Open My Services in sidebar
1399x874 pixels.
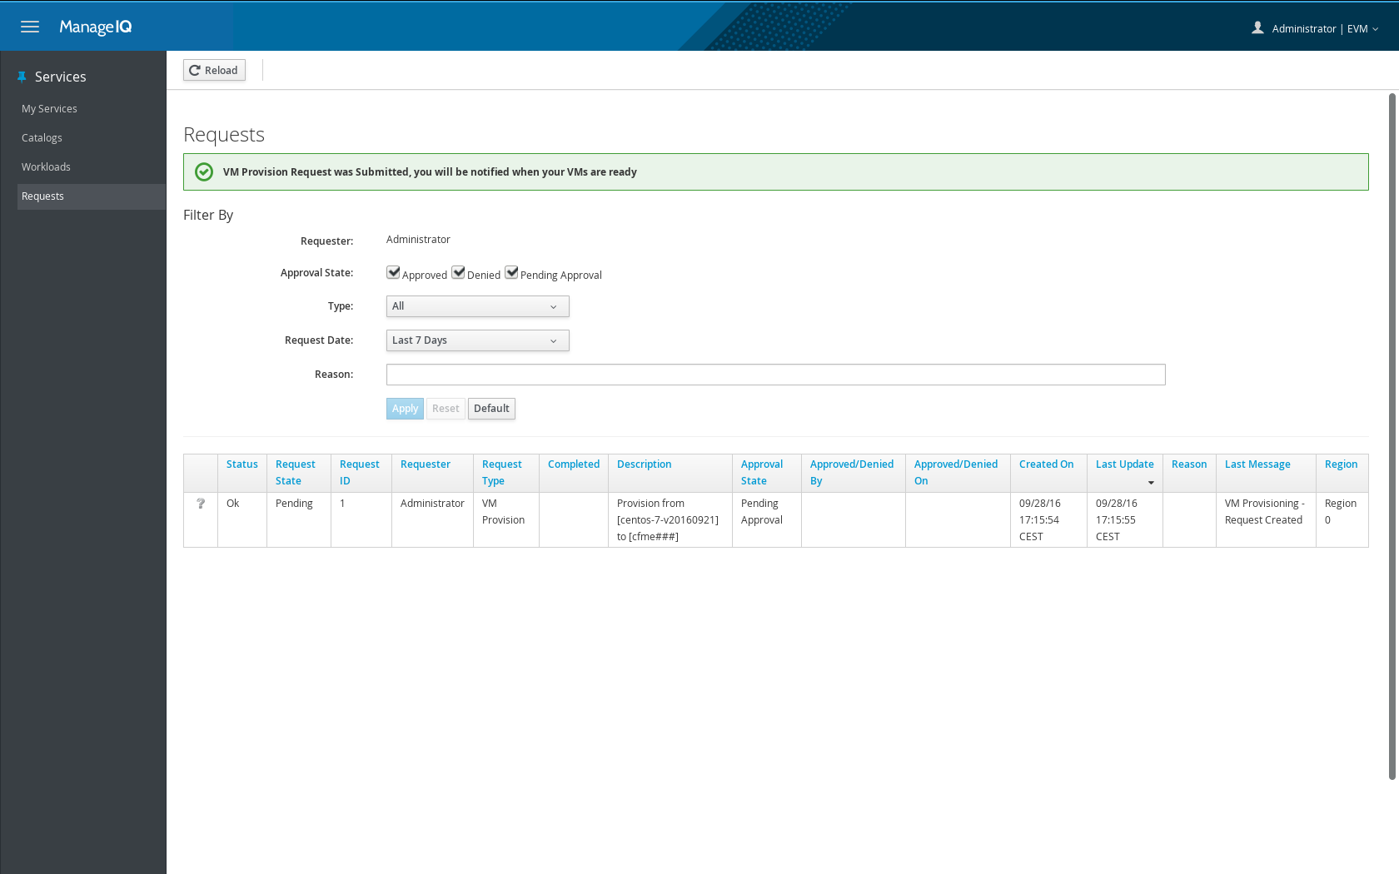[x=49, y=109]
